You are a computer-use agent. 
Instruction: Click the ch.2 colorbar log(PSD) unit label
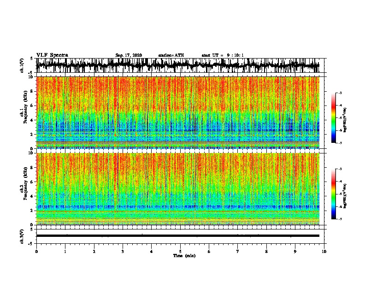pyautogui.click(x=345, y=196)
